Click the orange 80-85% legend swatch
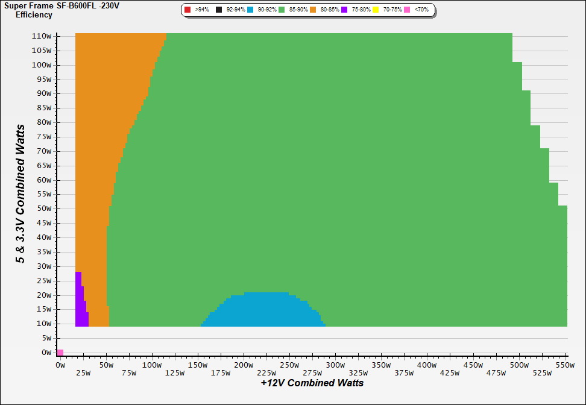This screenshot has width=586, height=405. point(313,10)
